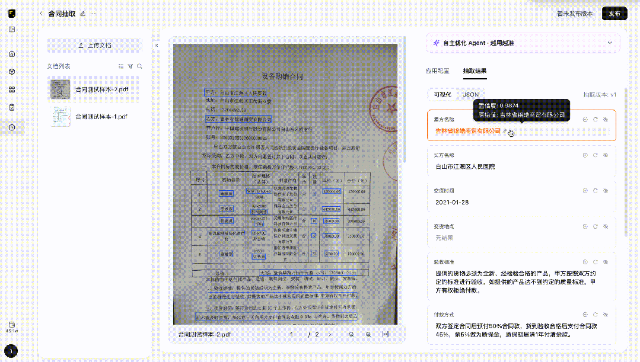Click the 抽取版本: v1 label
Viewport: 640px width, 362px height.
(x=600, y=95)
